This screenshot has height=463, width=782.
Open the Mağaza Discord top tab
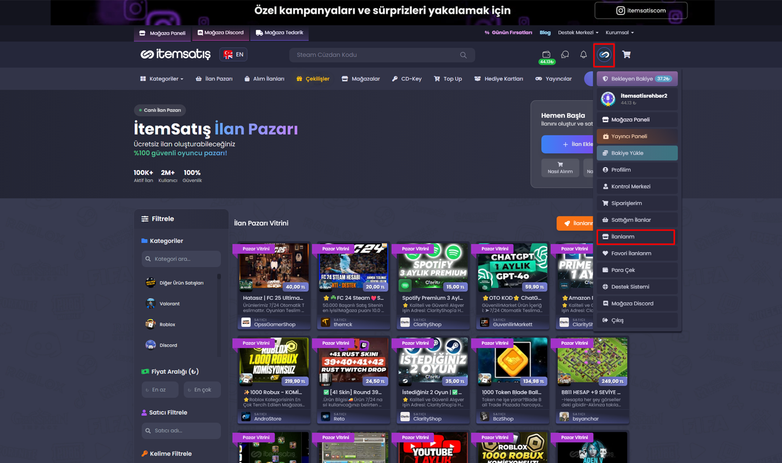pos(221,33)
